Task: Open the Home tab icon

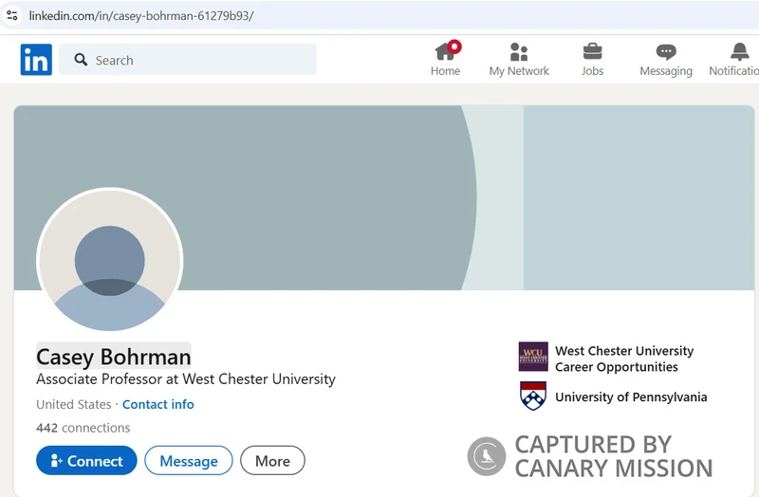Action: click(x=447, y=50)
